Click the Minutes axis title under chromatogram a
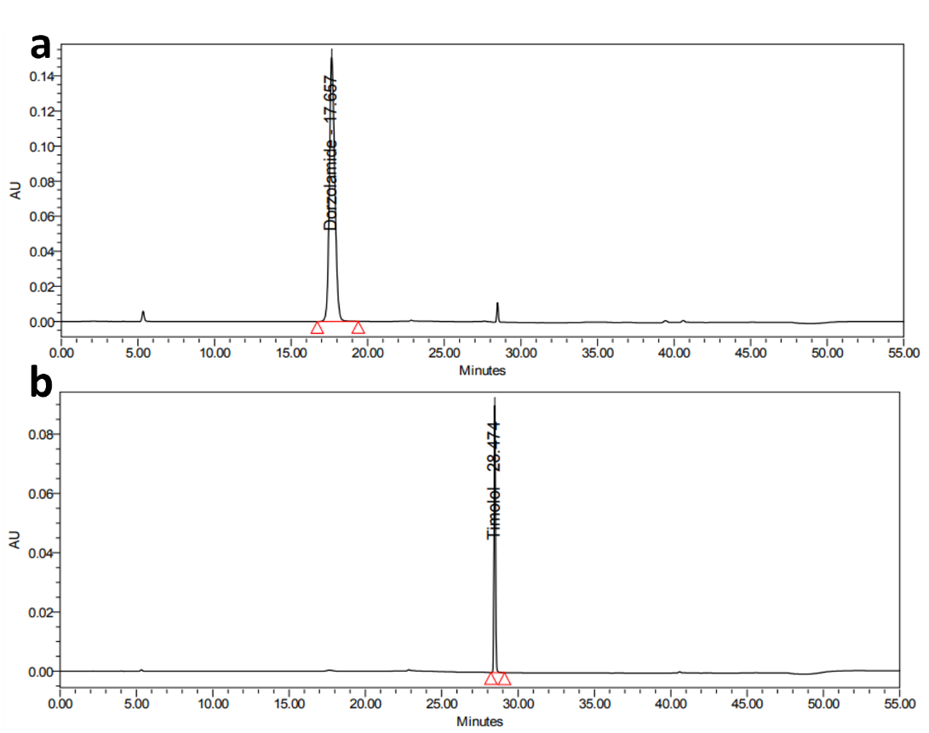This screenshot has height=733, width=929. coord(482,370)
